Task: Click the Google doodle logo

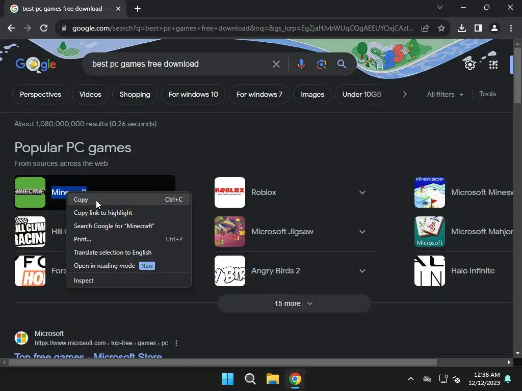Action: pos(36,64)
